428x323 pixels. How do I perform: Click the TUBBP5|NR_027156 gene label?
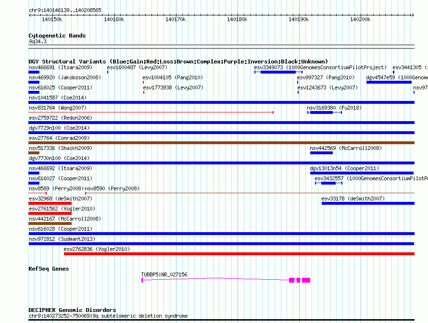coord(164,274)
